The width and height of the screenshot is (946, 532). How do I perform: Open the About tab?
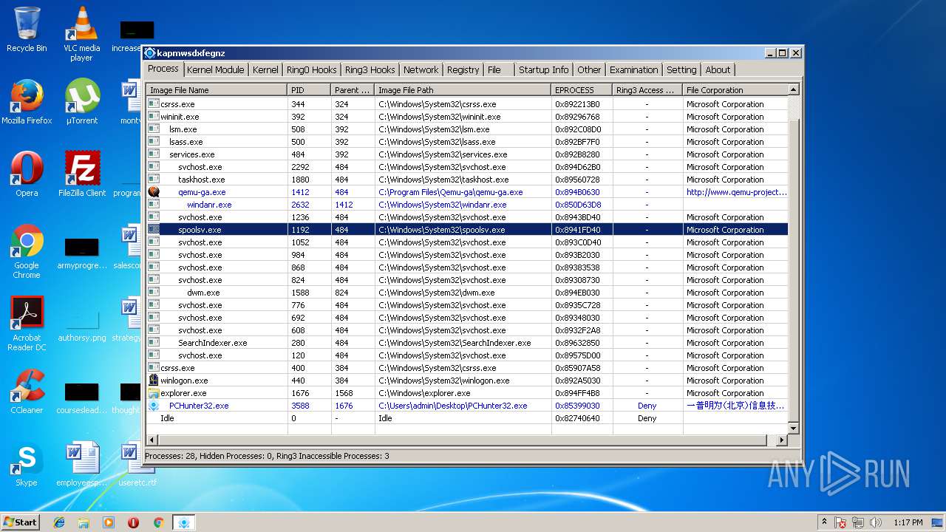coord(718,69)
